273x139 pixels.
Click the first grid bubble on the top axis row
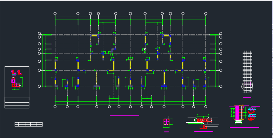(55, 14)
